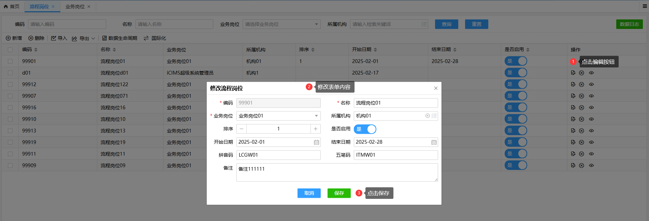
Task: Go to the 首页 home tab
Action: click(12, 6)
